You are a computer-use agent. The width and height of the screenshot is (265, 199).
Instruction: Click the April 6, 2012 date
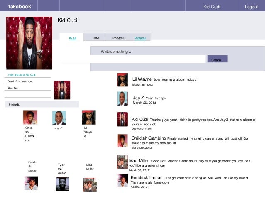(139, 187)
